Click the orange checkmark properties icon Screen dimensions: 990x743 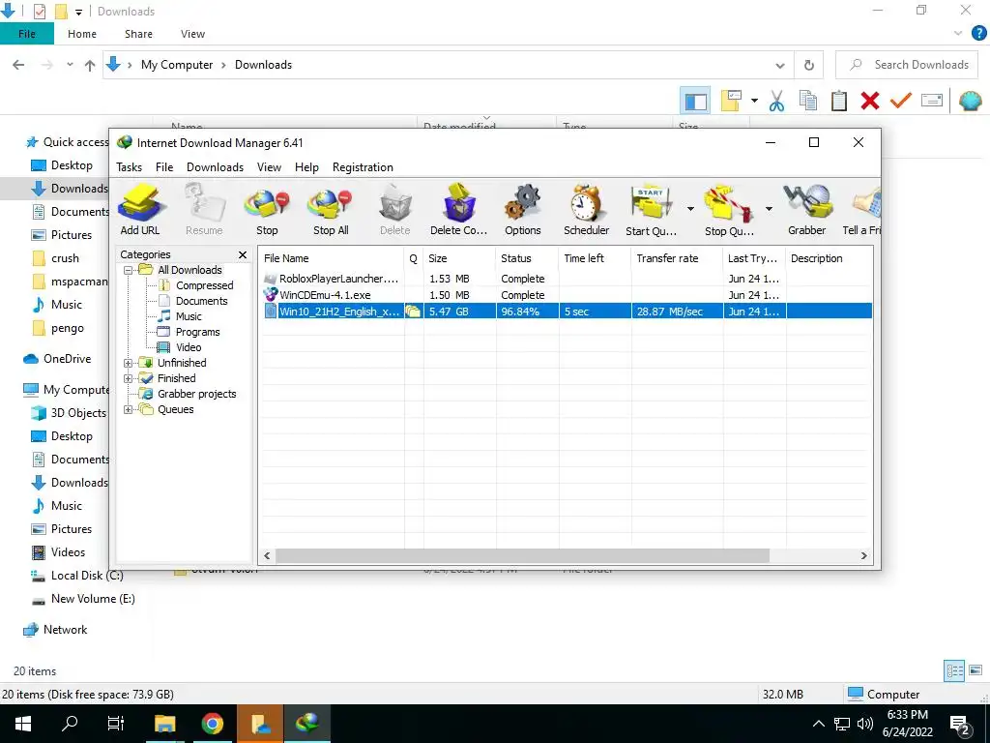[x=900, y=101]
